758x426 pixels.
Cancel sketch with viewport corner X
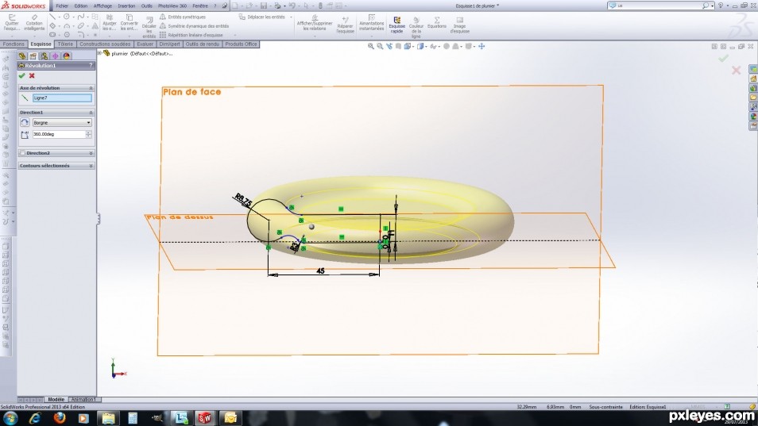737,71
